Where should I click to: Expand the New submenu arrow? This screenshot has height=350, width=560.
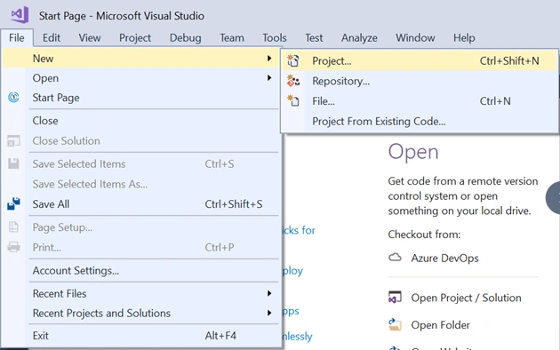pos(269,58)
